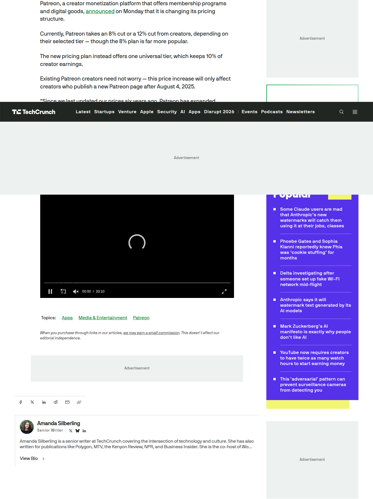Open the site search icon
373x499 pixels.
[x=342, y=112]
